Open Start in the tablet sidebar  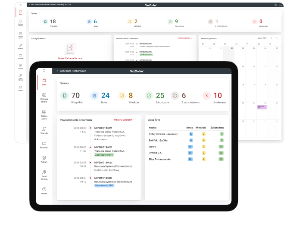(x=44, y=82)
